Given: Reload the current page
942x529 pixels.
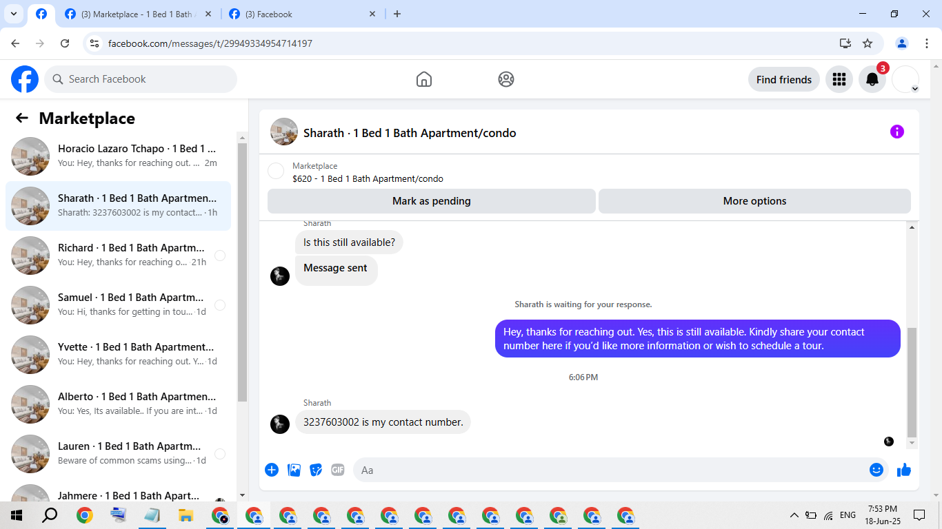Looking at the screenshot, I should (x=65, y=43).
